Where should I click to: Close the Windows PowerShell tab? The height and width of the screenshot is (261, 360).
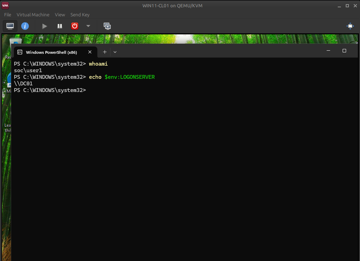click(90, 52)
